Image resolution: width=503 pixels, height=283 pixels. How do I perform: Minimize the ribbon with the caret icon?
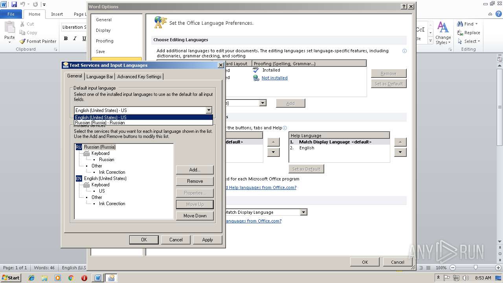click(x=490, y=14)
